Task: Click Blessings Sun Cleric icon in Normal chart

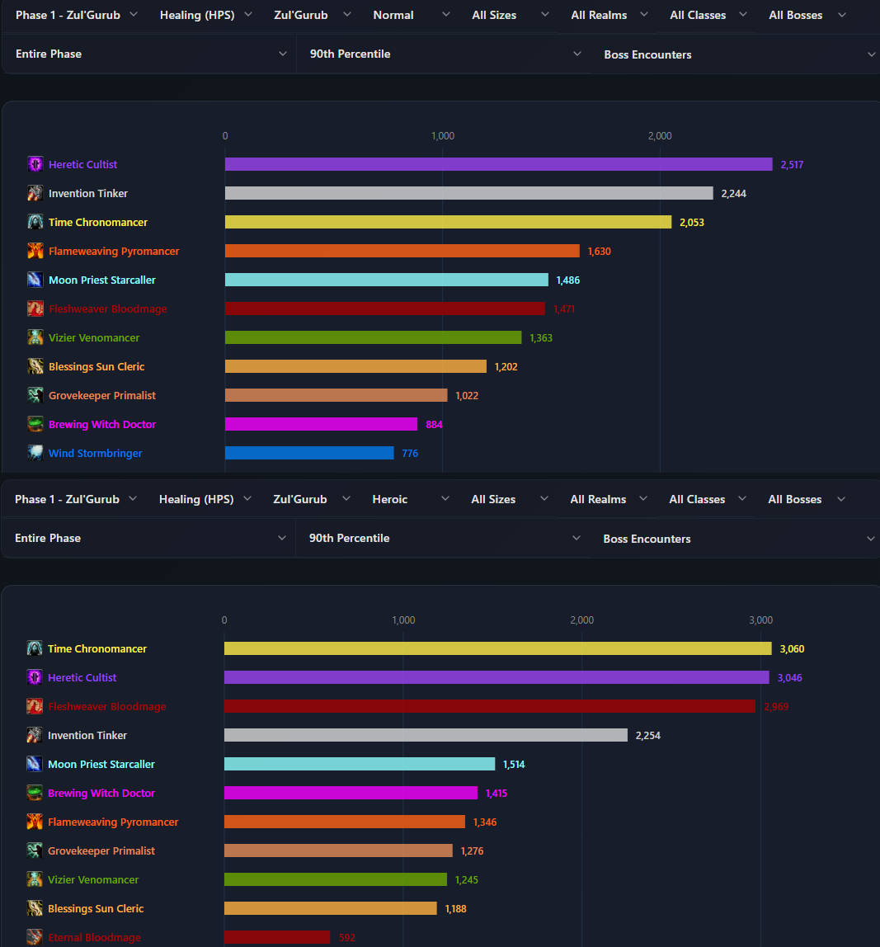Action: [35, 366]
